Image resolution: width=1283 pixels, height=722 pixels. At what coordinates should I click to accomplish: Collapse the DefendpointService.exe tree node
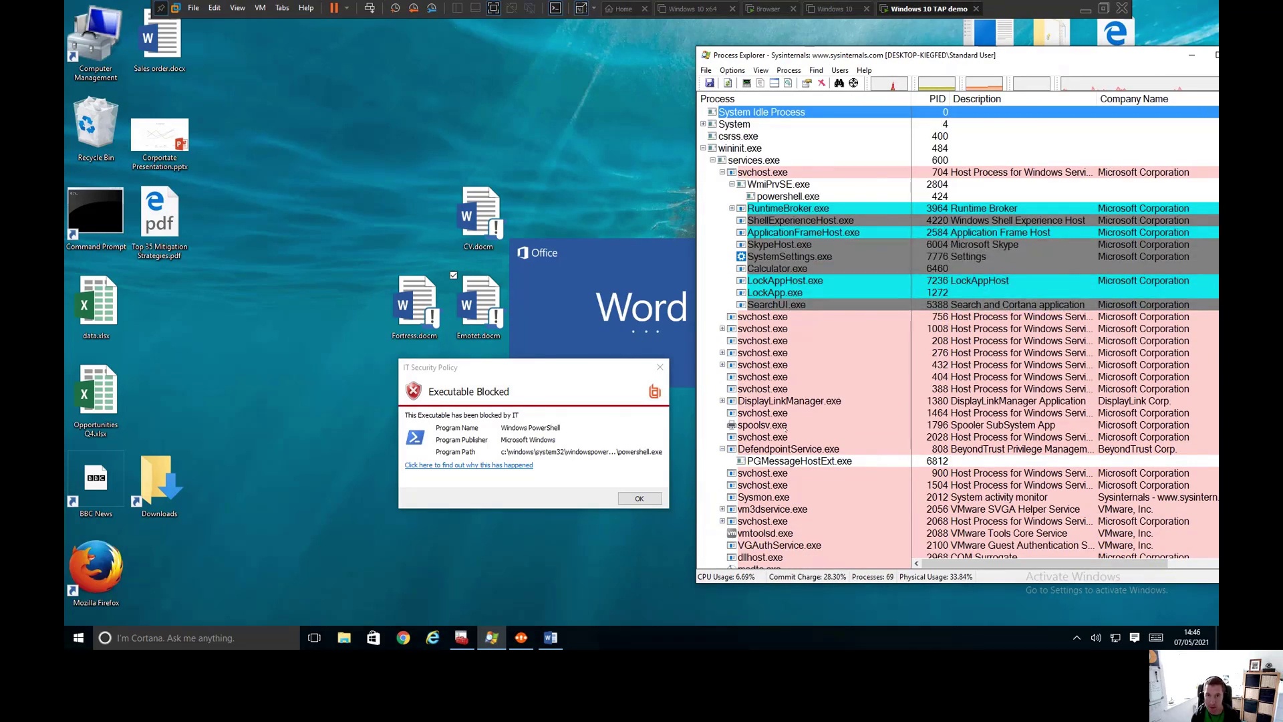pyautogui.click(x=722, y=449)
